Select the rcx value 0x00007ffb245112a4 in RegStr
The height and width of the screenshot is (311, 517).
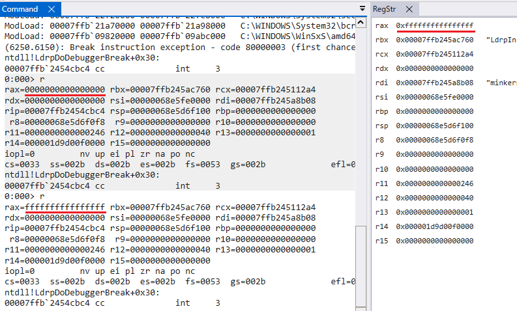click(435, 54)
